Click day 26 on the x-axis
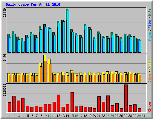The width and height of the screenshot is (153, 119). 121,116
